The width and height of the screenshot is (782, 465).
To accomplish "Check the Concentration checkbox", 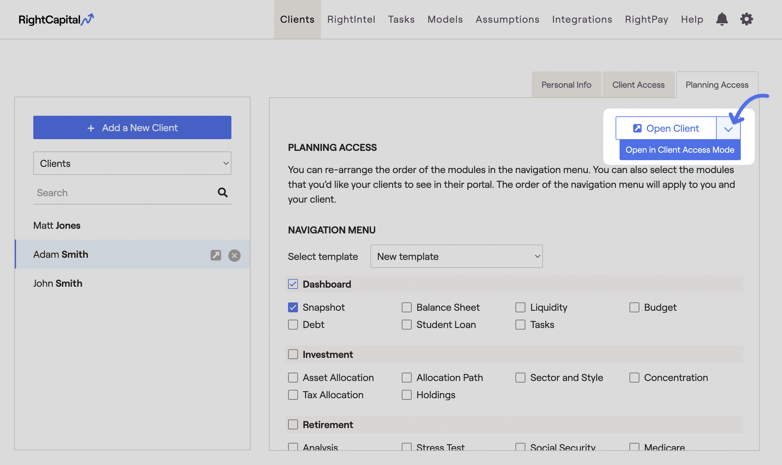I will (x=634, y=377).
